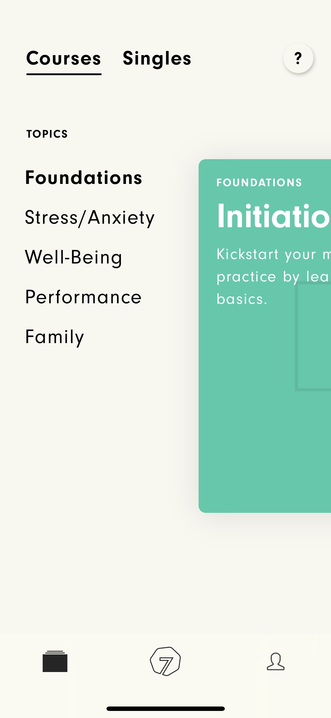
Task: Select the Stress/Anxiety topic
Action: pos(90,218)
